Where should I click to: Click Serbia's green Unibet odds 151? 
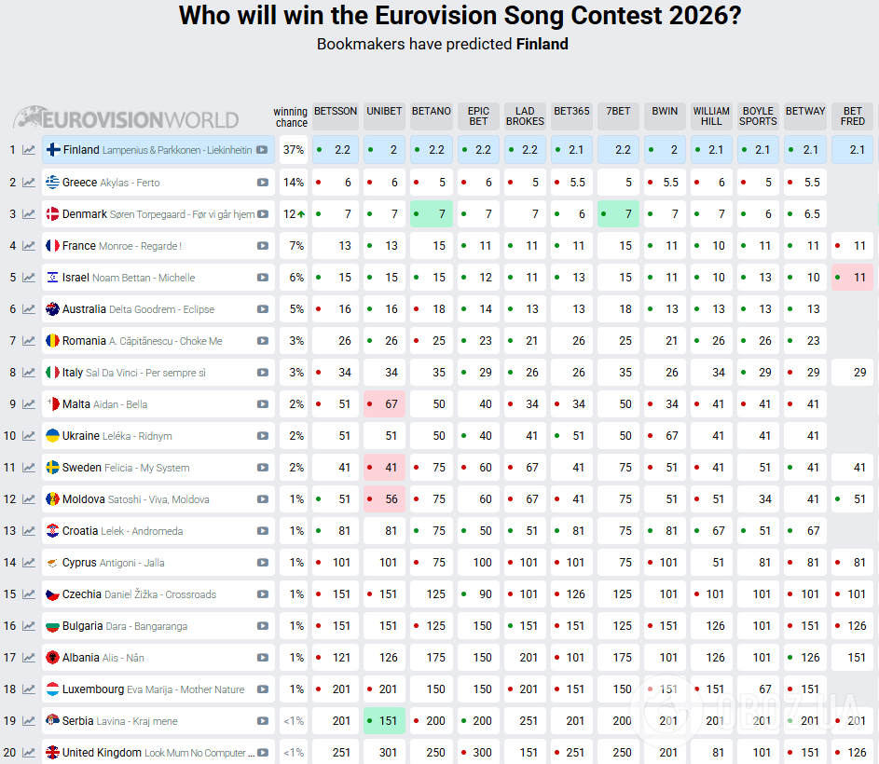click(384, 721)
